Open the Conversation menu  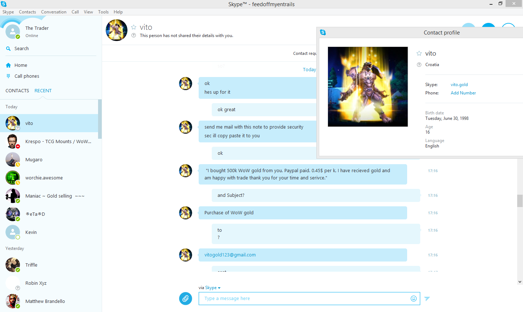(54, 12)
